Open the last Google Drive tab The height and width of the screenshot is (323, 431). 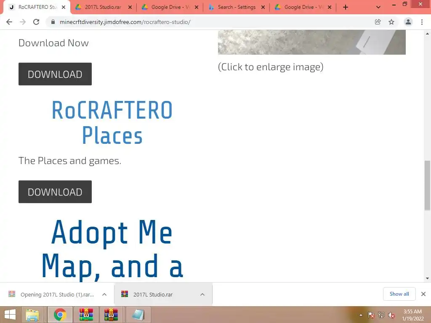[303, 7]
